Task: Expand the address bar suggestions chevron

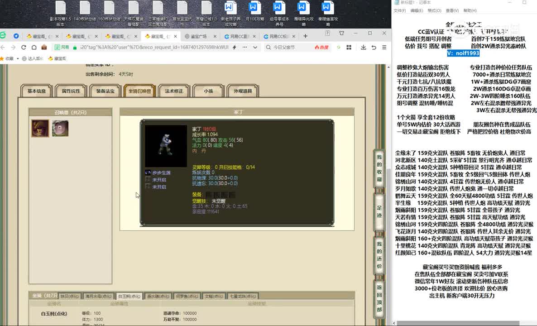Action: [254, 47]
